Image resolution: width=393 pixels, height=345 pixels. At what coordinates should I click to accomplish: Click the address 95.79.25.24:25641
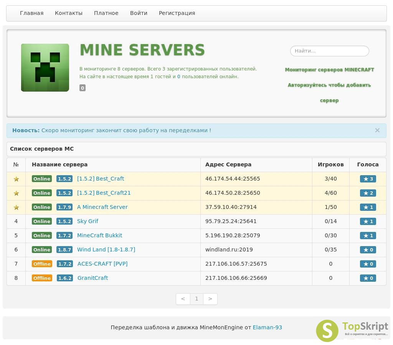pyautogui.click(x=231, y=221)
